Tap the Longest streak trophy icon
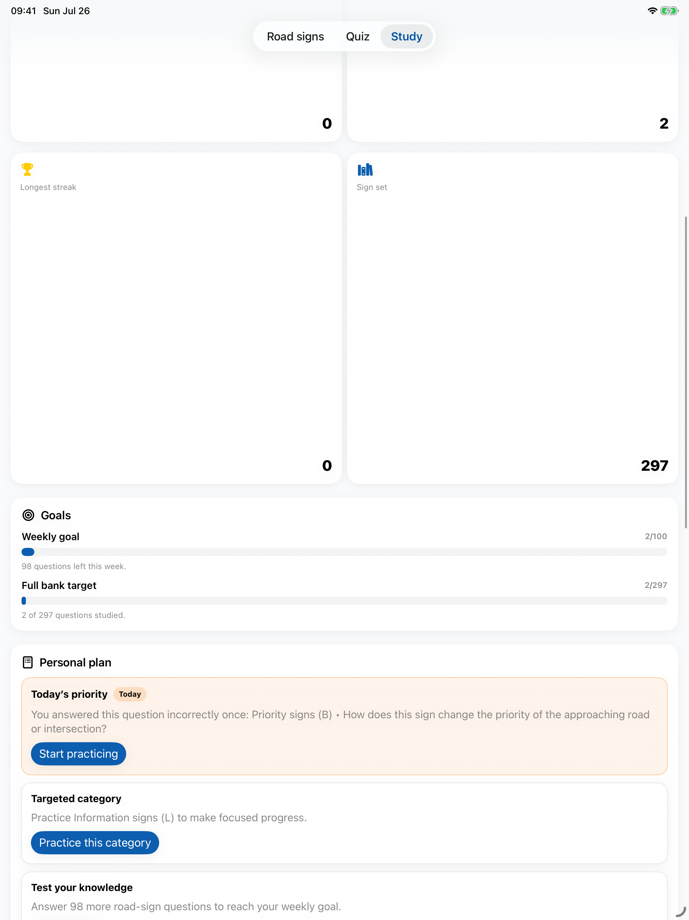 (x=27, y=169)
